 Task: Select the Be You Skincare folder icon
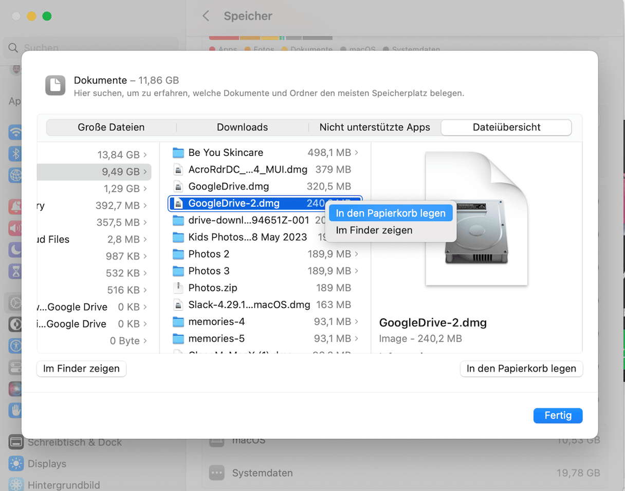[178, 153]
